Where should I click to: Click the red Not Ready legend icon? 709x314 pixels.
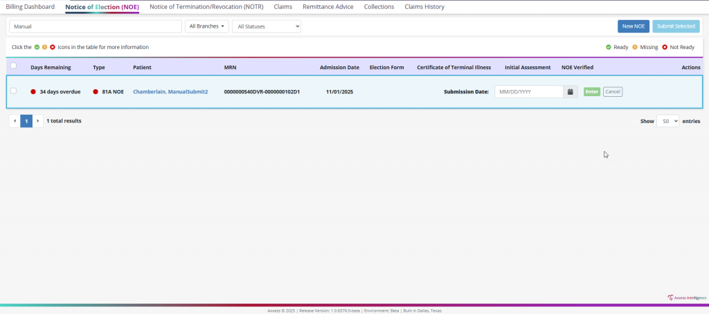coord(665,47)
